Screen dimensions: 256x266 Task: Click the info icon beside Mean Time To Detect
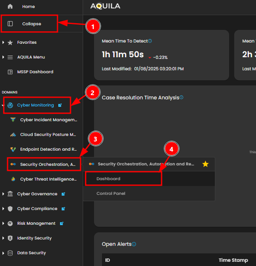(150, 41)
